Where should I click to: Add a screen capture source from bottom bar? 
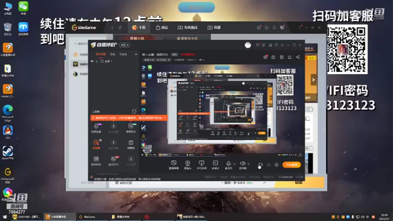click(174, 165)
